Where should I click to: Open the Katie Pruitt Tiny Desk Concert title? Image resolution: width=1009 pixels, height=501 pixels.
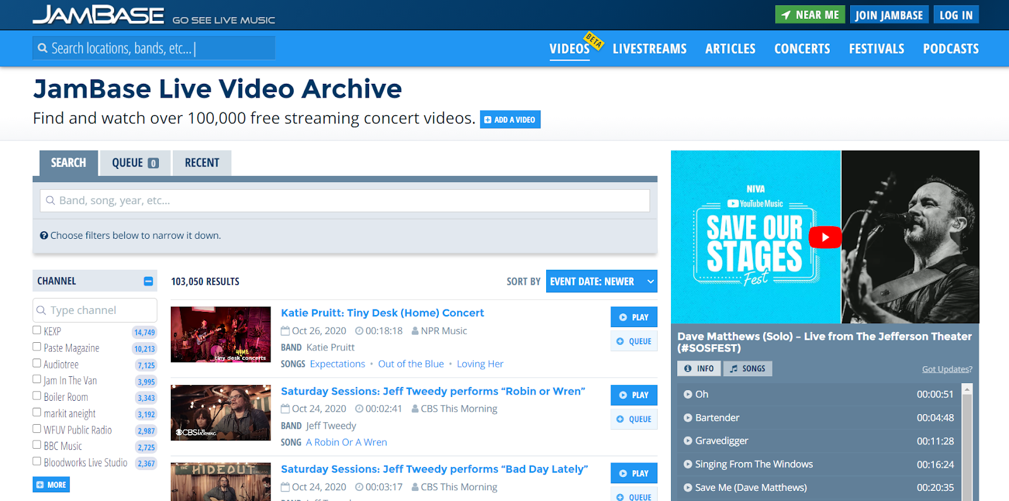382,313
